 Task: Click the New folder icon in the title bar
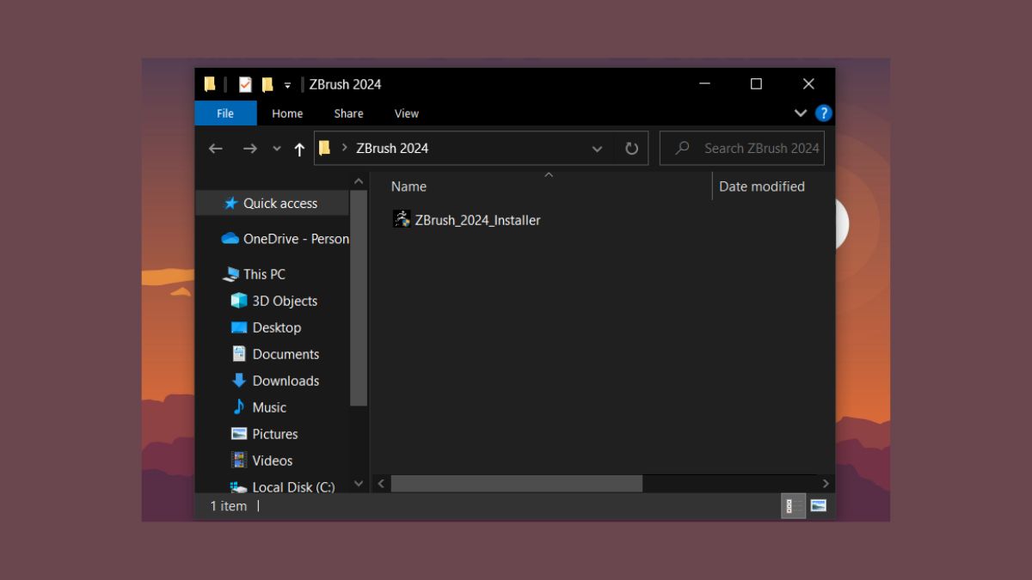tap(267, 84)
